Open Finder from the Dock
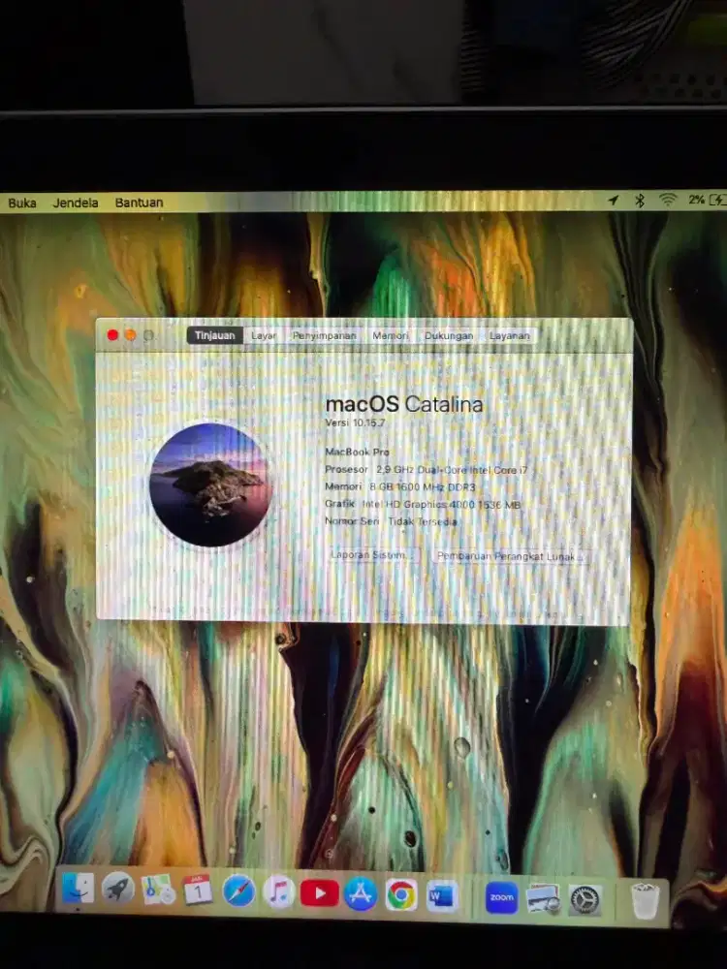 (x=78, y=889)
